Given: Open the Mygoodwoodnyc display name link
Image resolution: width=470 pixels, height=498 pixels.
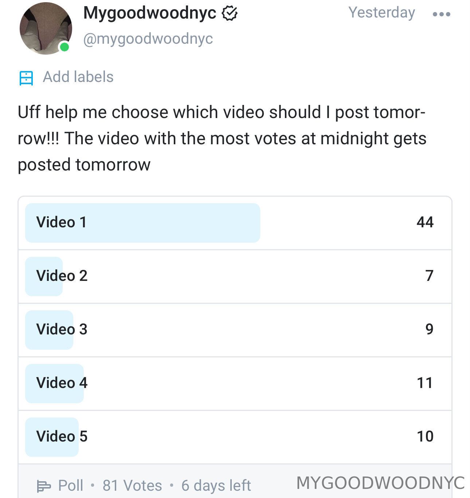Looking at the screenshot, I should pyautogui.click(x=150, y=13).
